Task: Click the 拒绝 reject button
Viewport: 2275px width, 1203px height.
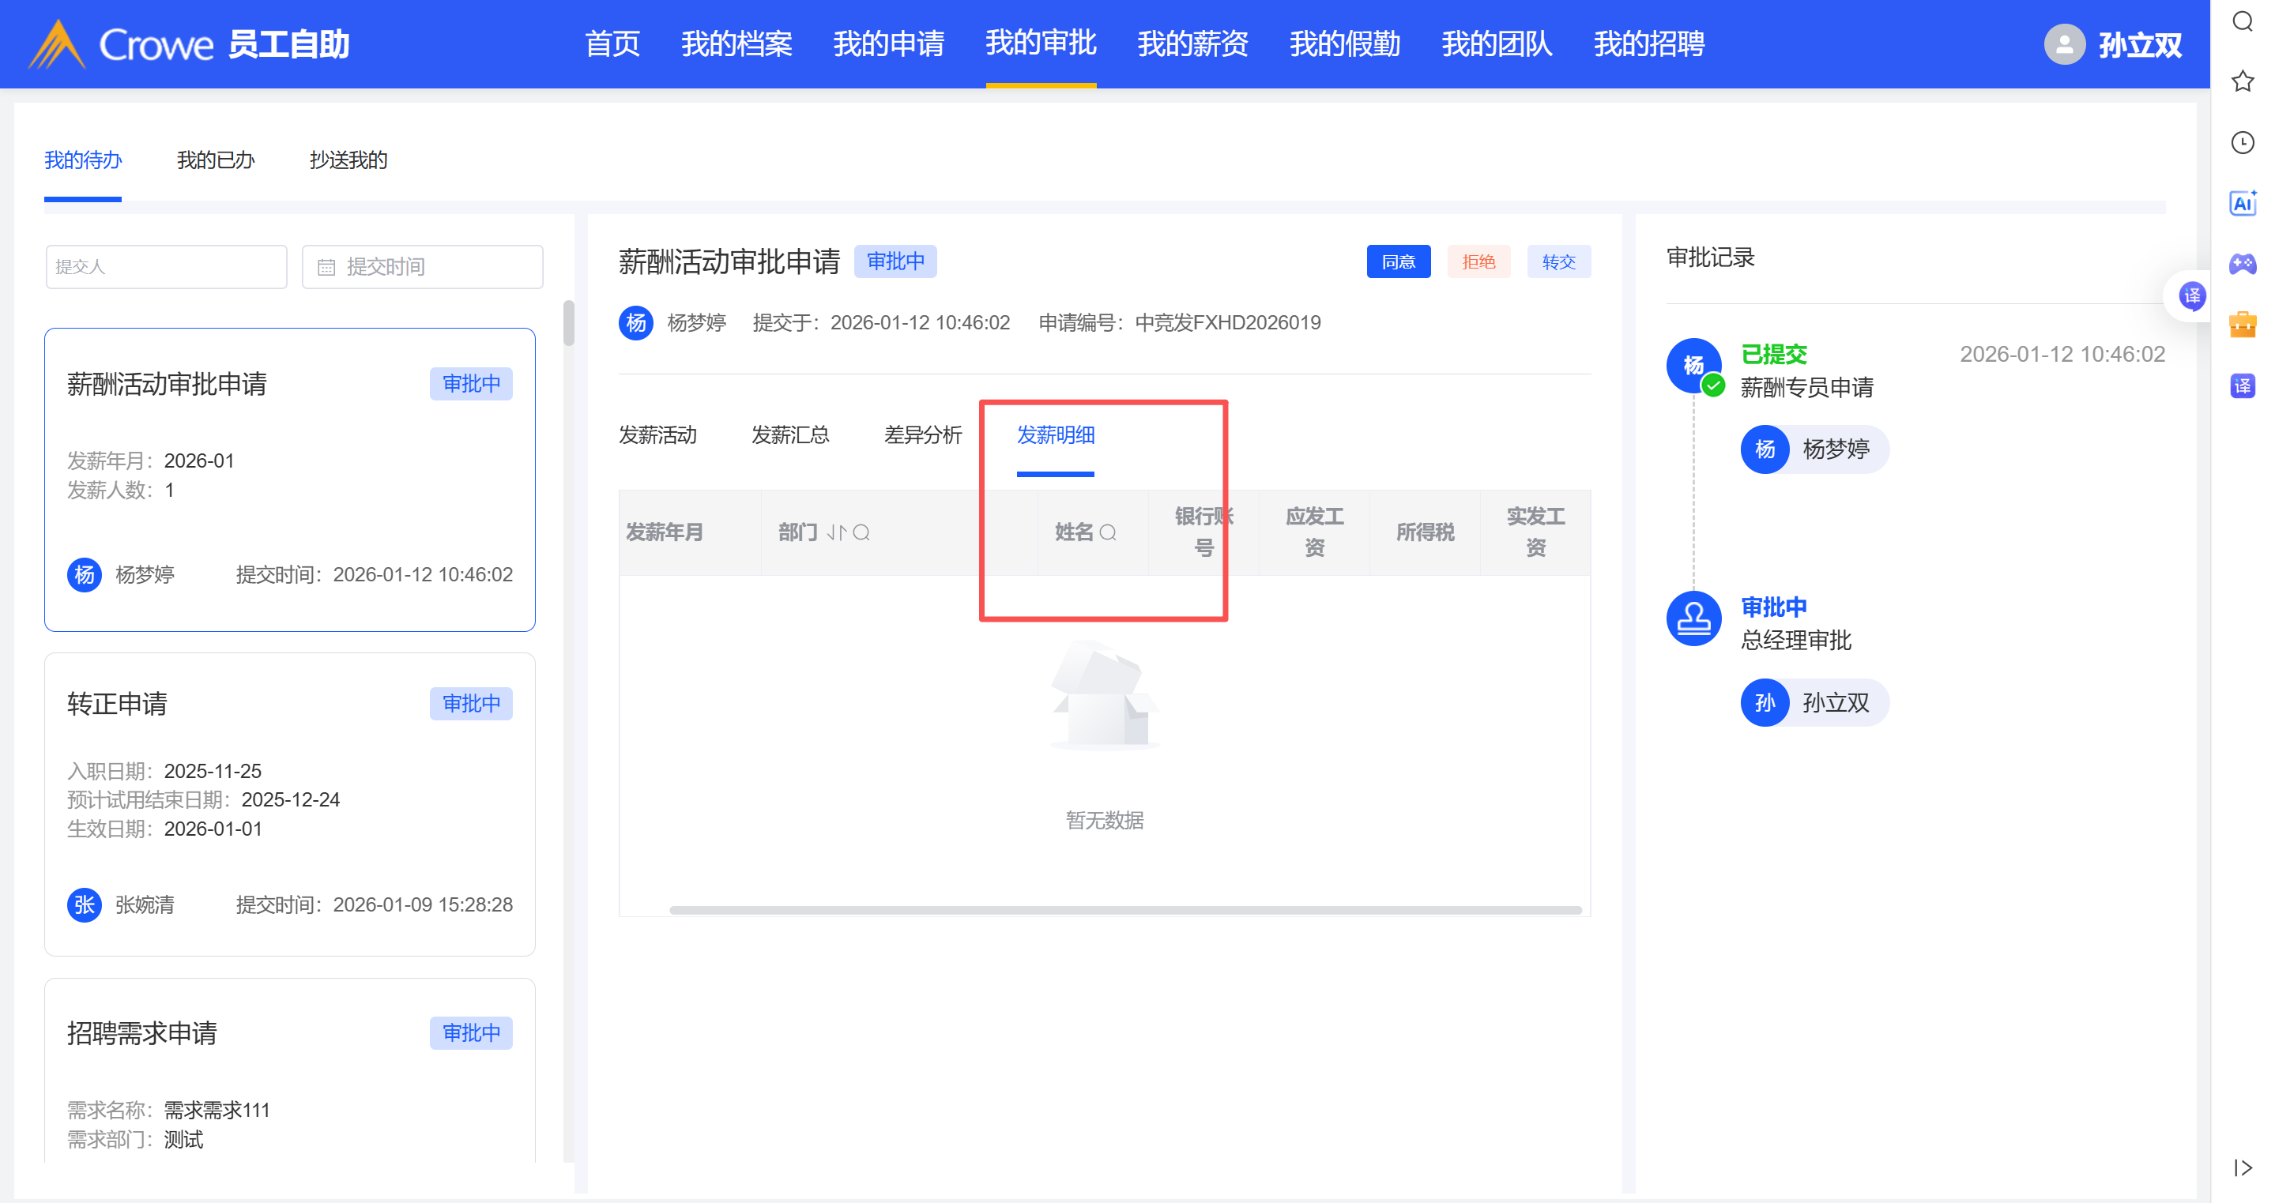Action: [1478, 262]
